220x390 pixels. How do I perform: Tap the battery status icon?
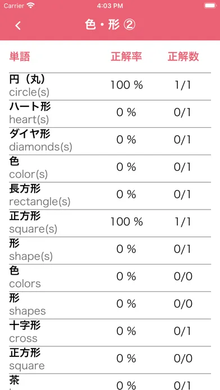point(210,6)
